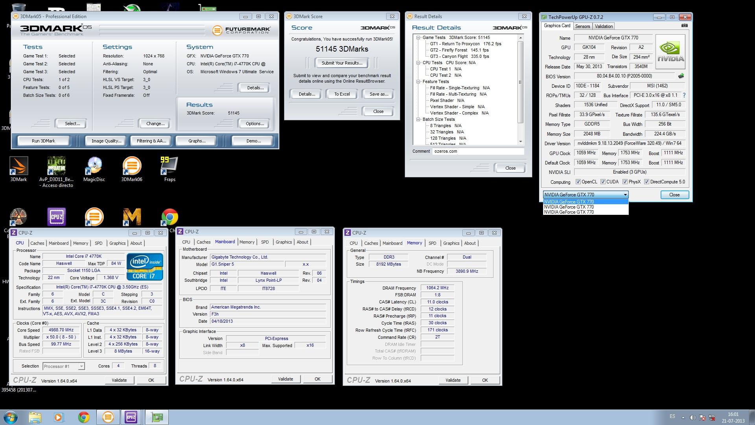Image resolution: width=755 pixels, height=425 pixels.
Task: Open the MagicDisc desktop icon
Action: pyautogui.click(x=94, y=169)
